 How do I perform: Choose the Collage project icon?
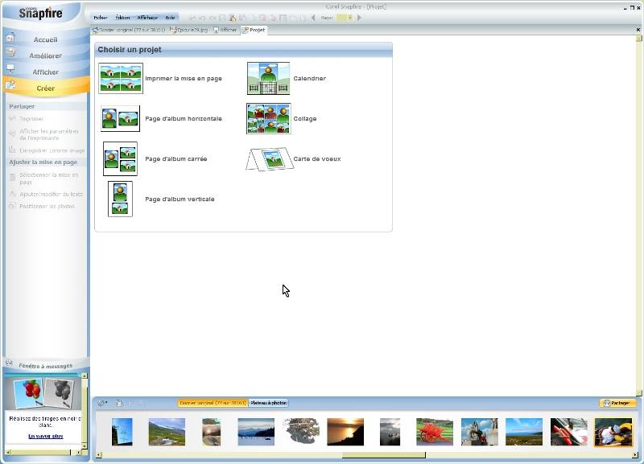268,118
